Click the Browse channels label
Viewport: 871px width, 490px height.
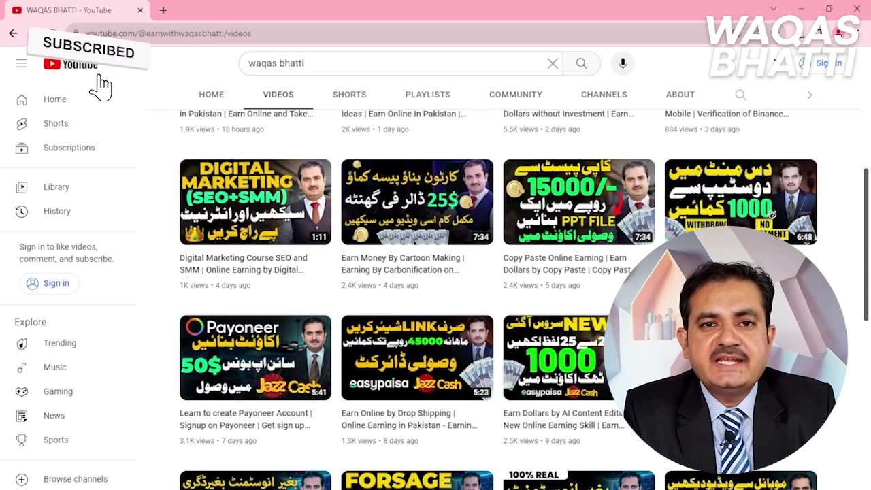[x=76, y=479]
